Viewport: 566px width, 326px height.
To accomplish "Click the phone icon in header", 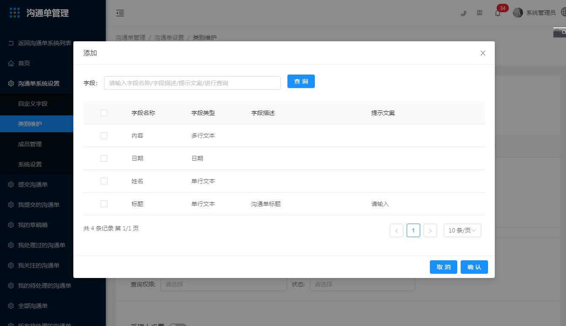I will pos(464,13).
